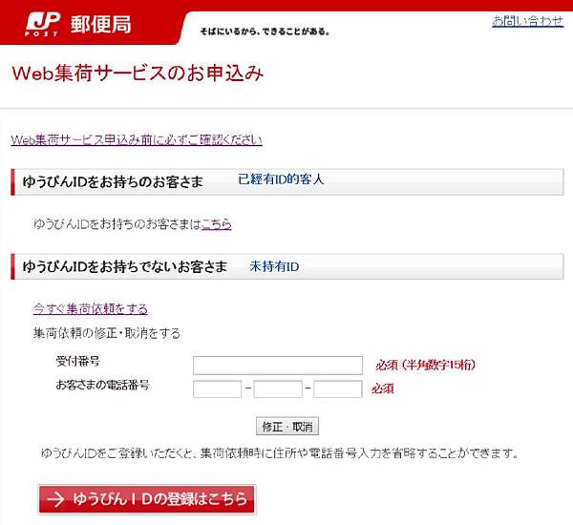Click the last phone number box
The width and height of the screenshot is (573, 525).
[338, 389]
